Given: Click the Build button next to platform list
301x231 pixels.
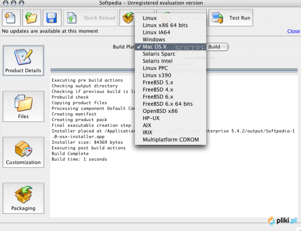Looking at the screenshot, I should click(x=217, y=47).
